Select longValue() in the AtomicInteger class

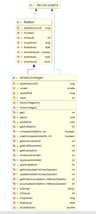(44, 198)
